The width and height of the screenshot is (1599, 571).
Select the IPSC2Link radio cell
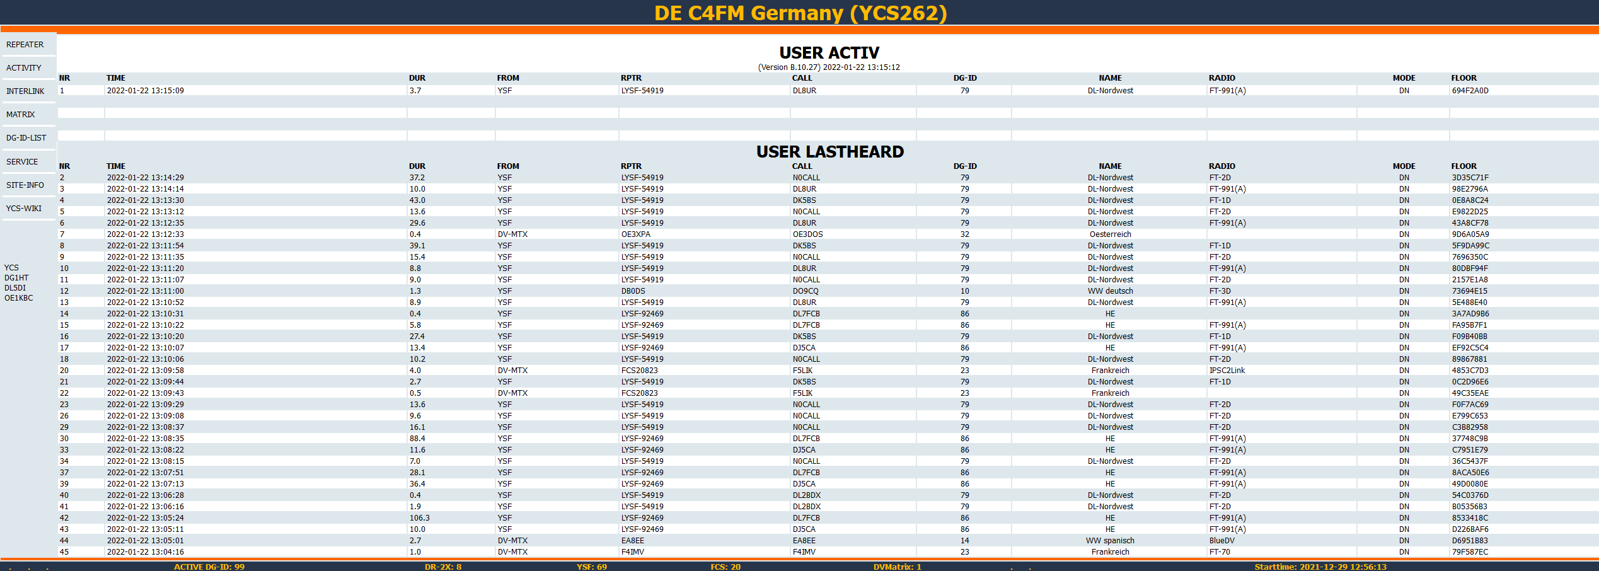click(x=1227, y=371)
